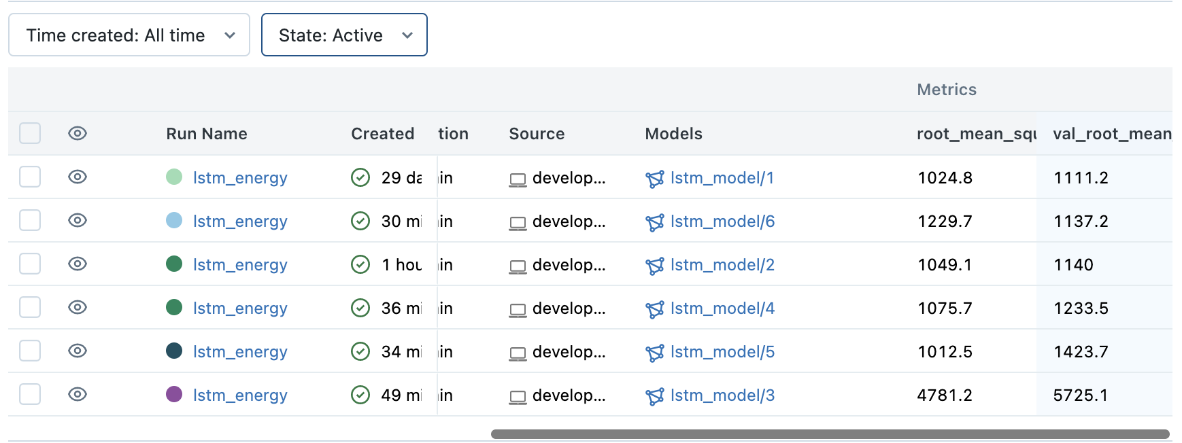Image resolution: width=1182 pixels, height=443 pixels.
Task: Click green success status icon for 49 min run
Action: [x=360, y=395]
